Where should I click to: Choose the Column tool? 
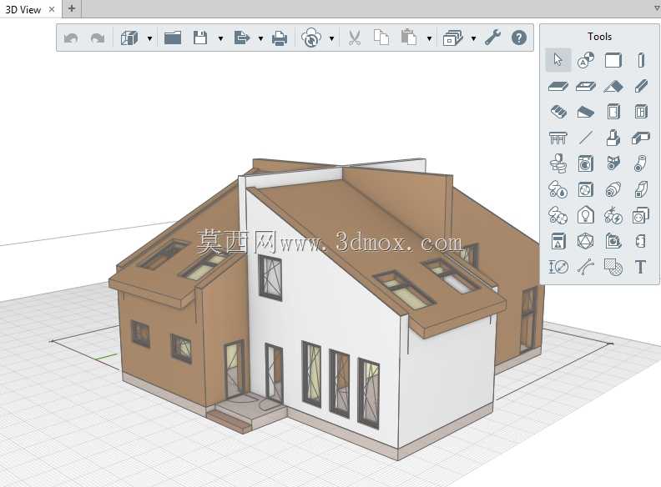(x=641, y=60)
